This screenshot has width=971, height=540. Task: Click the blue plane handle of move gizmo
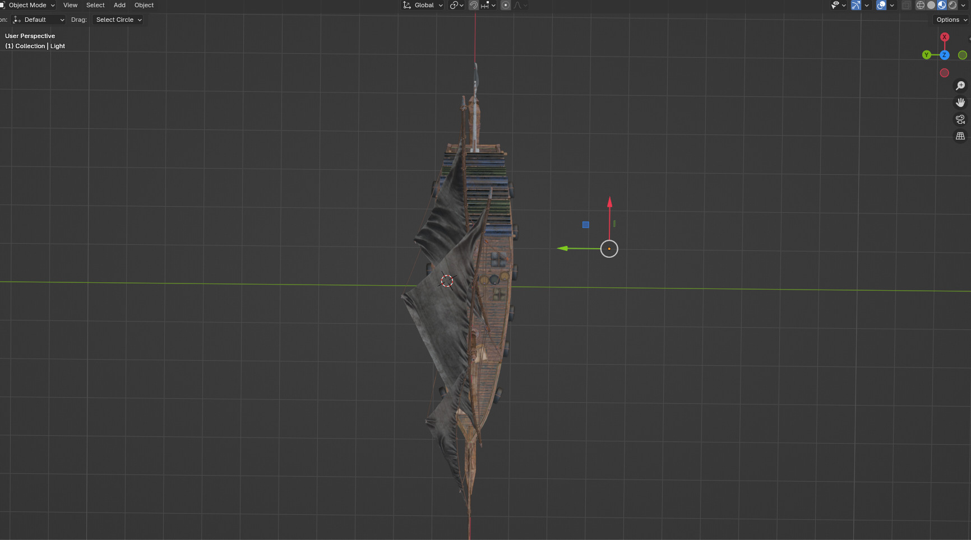point(586,225)
